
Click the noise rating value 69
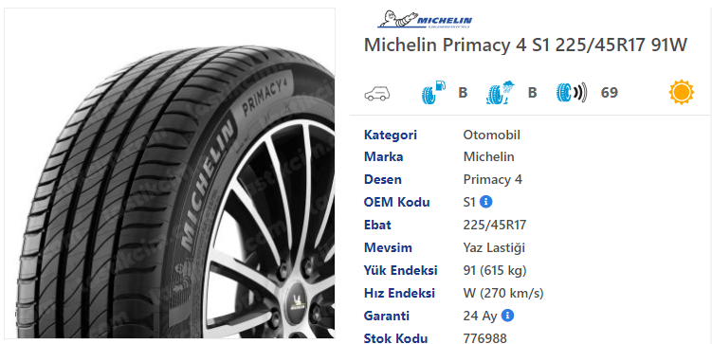click(610, 93)
